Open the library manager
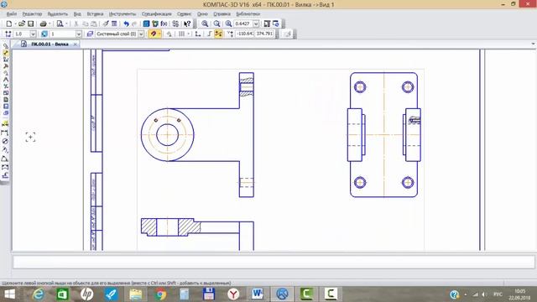The width and height of the screenshot is (537, 302). click(x=146, y=23)
